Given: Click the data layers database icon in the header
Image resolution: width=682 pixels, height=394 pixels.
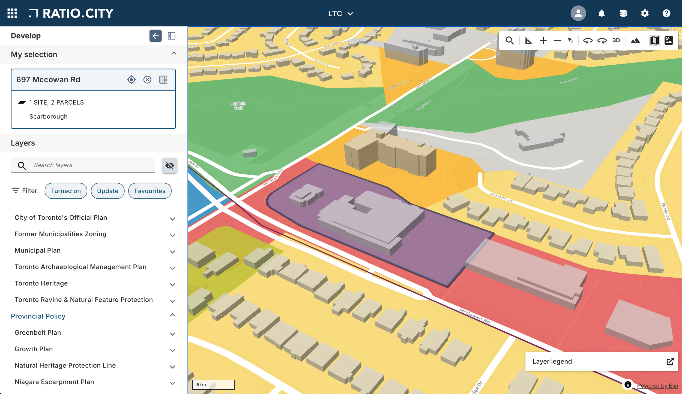Looking at the screenshot, I should (623, 13).
